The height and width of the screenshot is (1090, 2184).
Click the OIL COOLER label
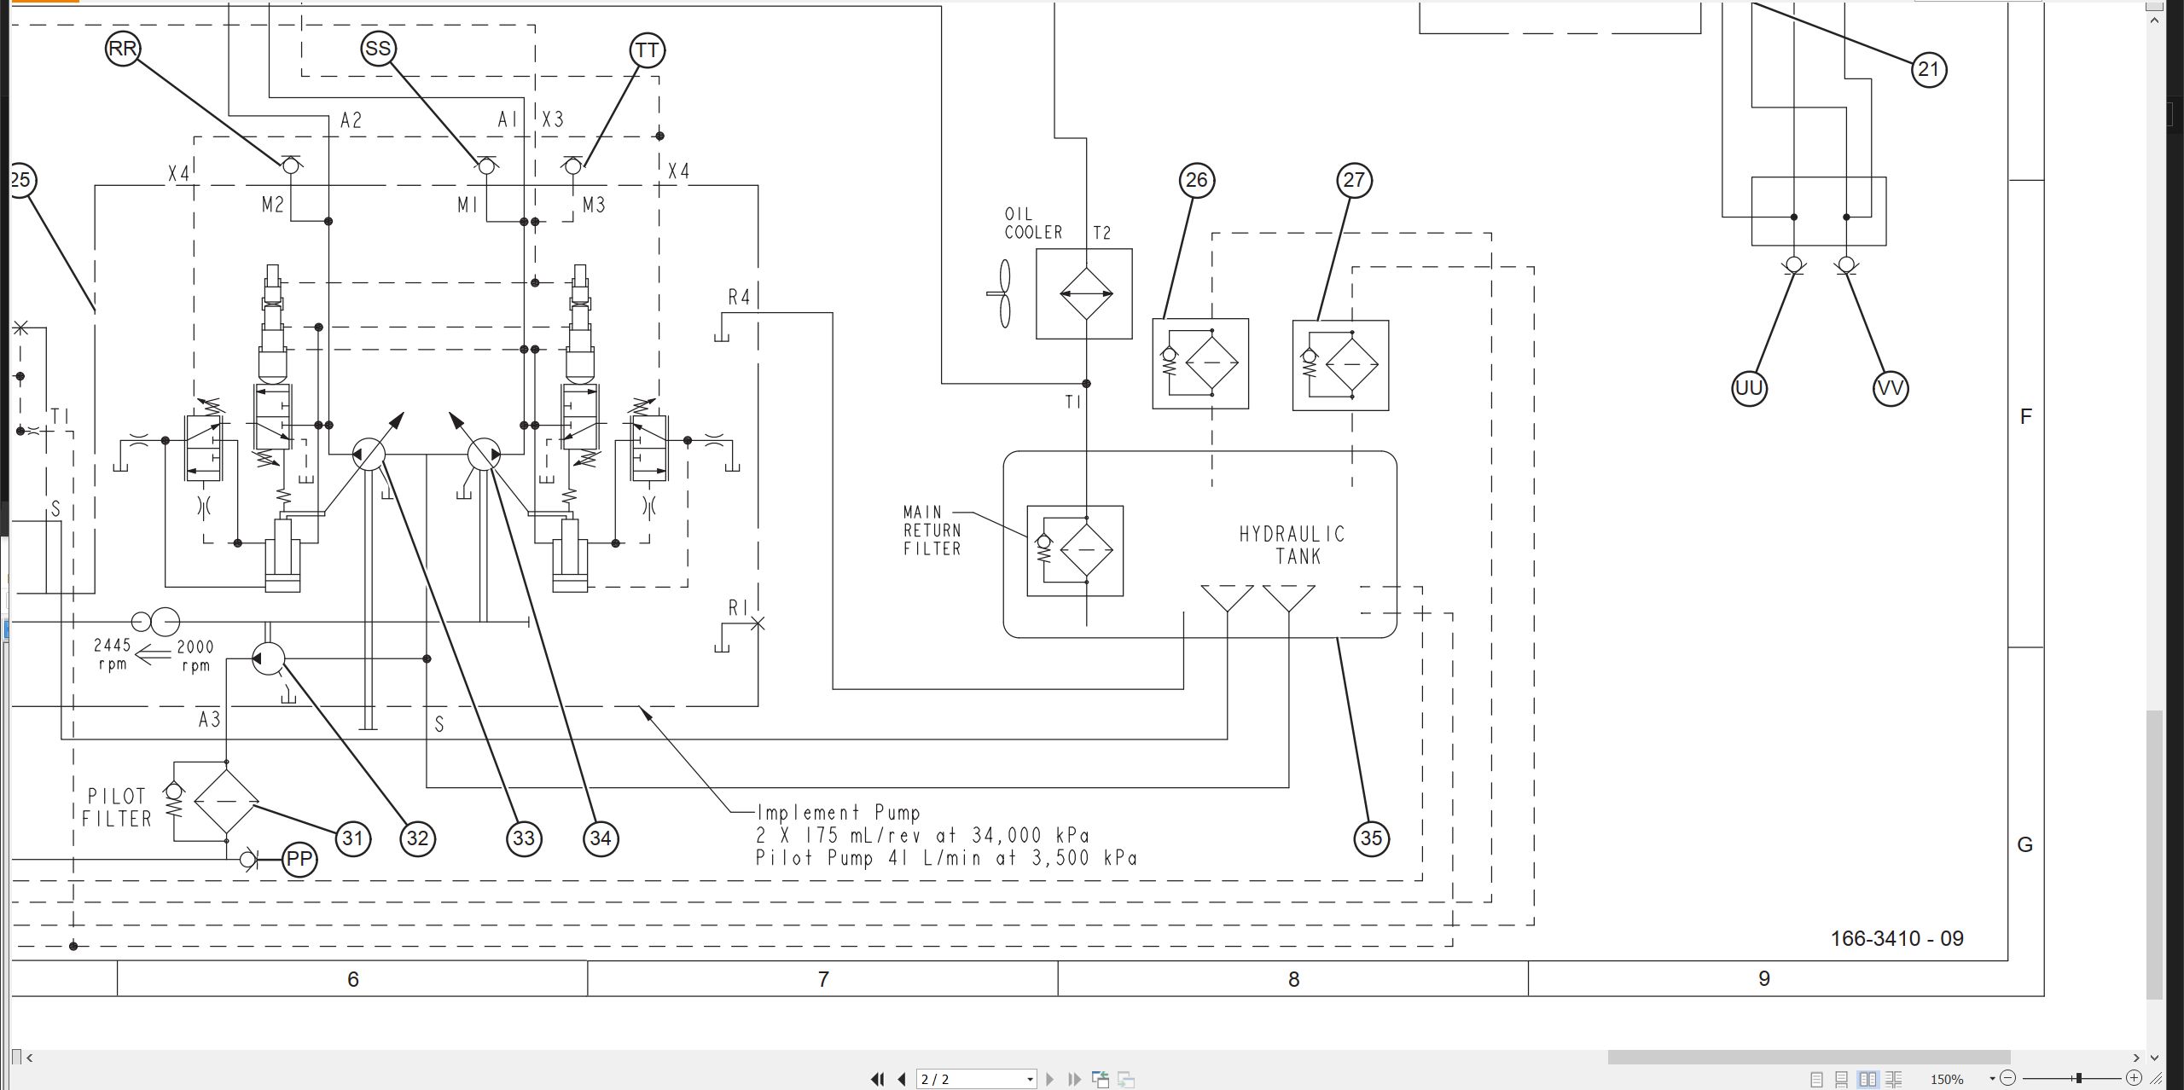pyautogui.click(x=1033, y=223)
